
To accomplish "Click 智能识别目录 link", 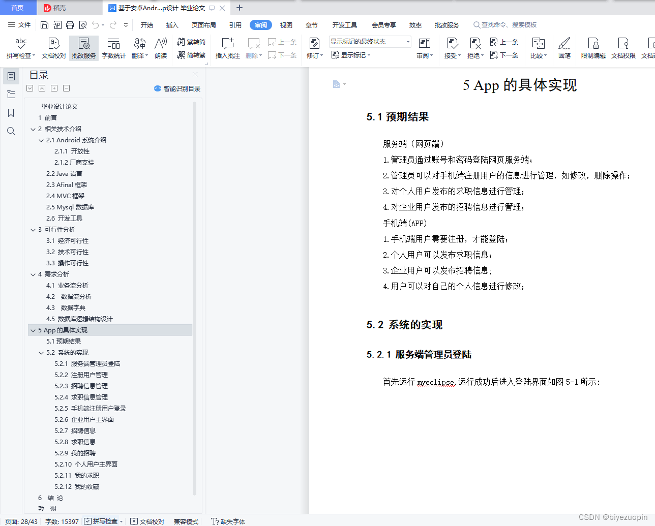I will coord(177,88).
